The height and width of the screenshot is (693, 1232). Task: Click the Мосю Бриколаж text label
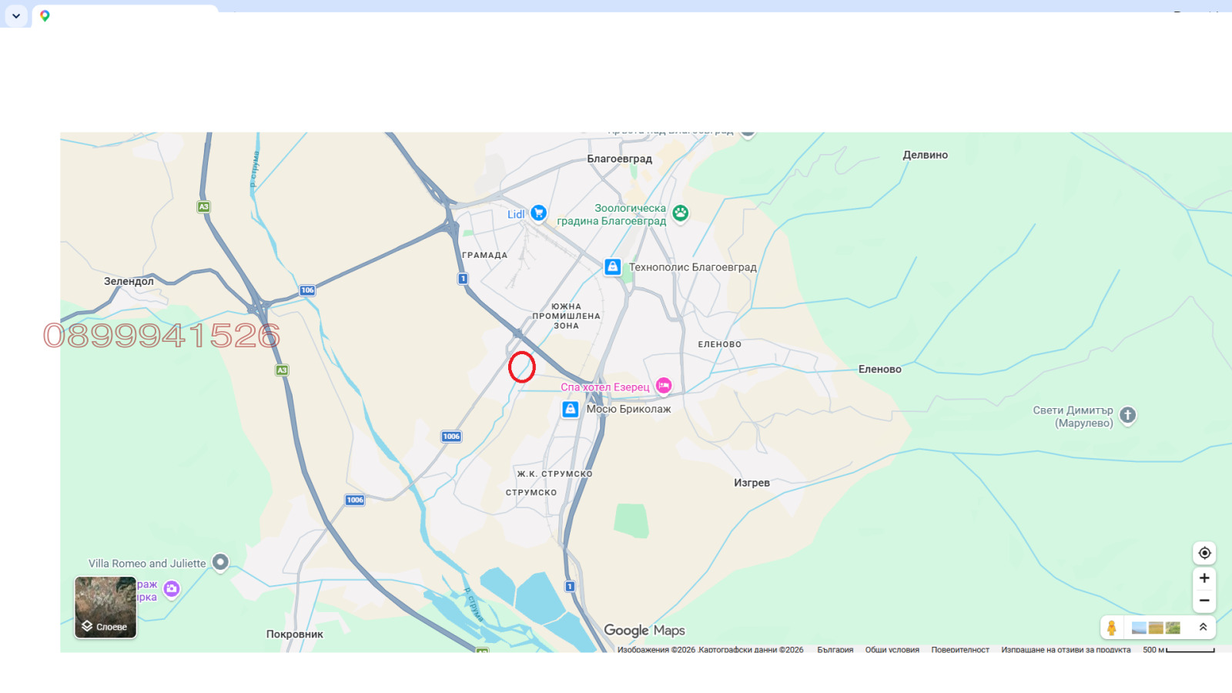pyautogui.click(x=628, y=409)
